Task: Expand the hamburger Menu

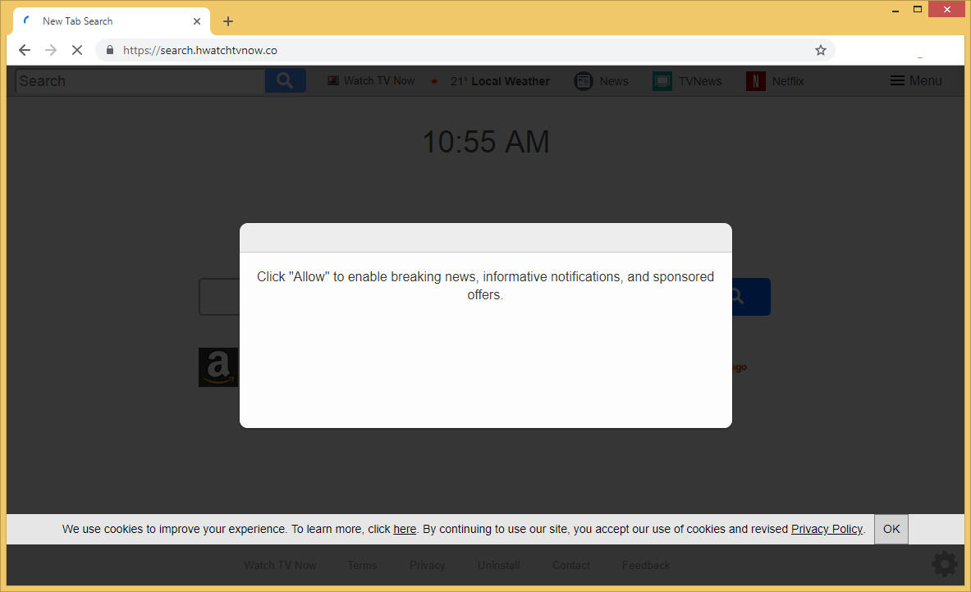Action: [916, 80]
